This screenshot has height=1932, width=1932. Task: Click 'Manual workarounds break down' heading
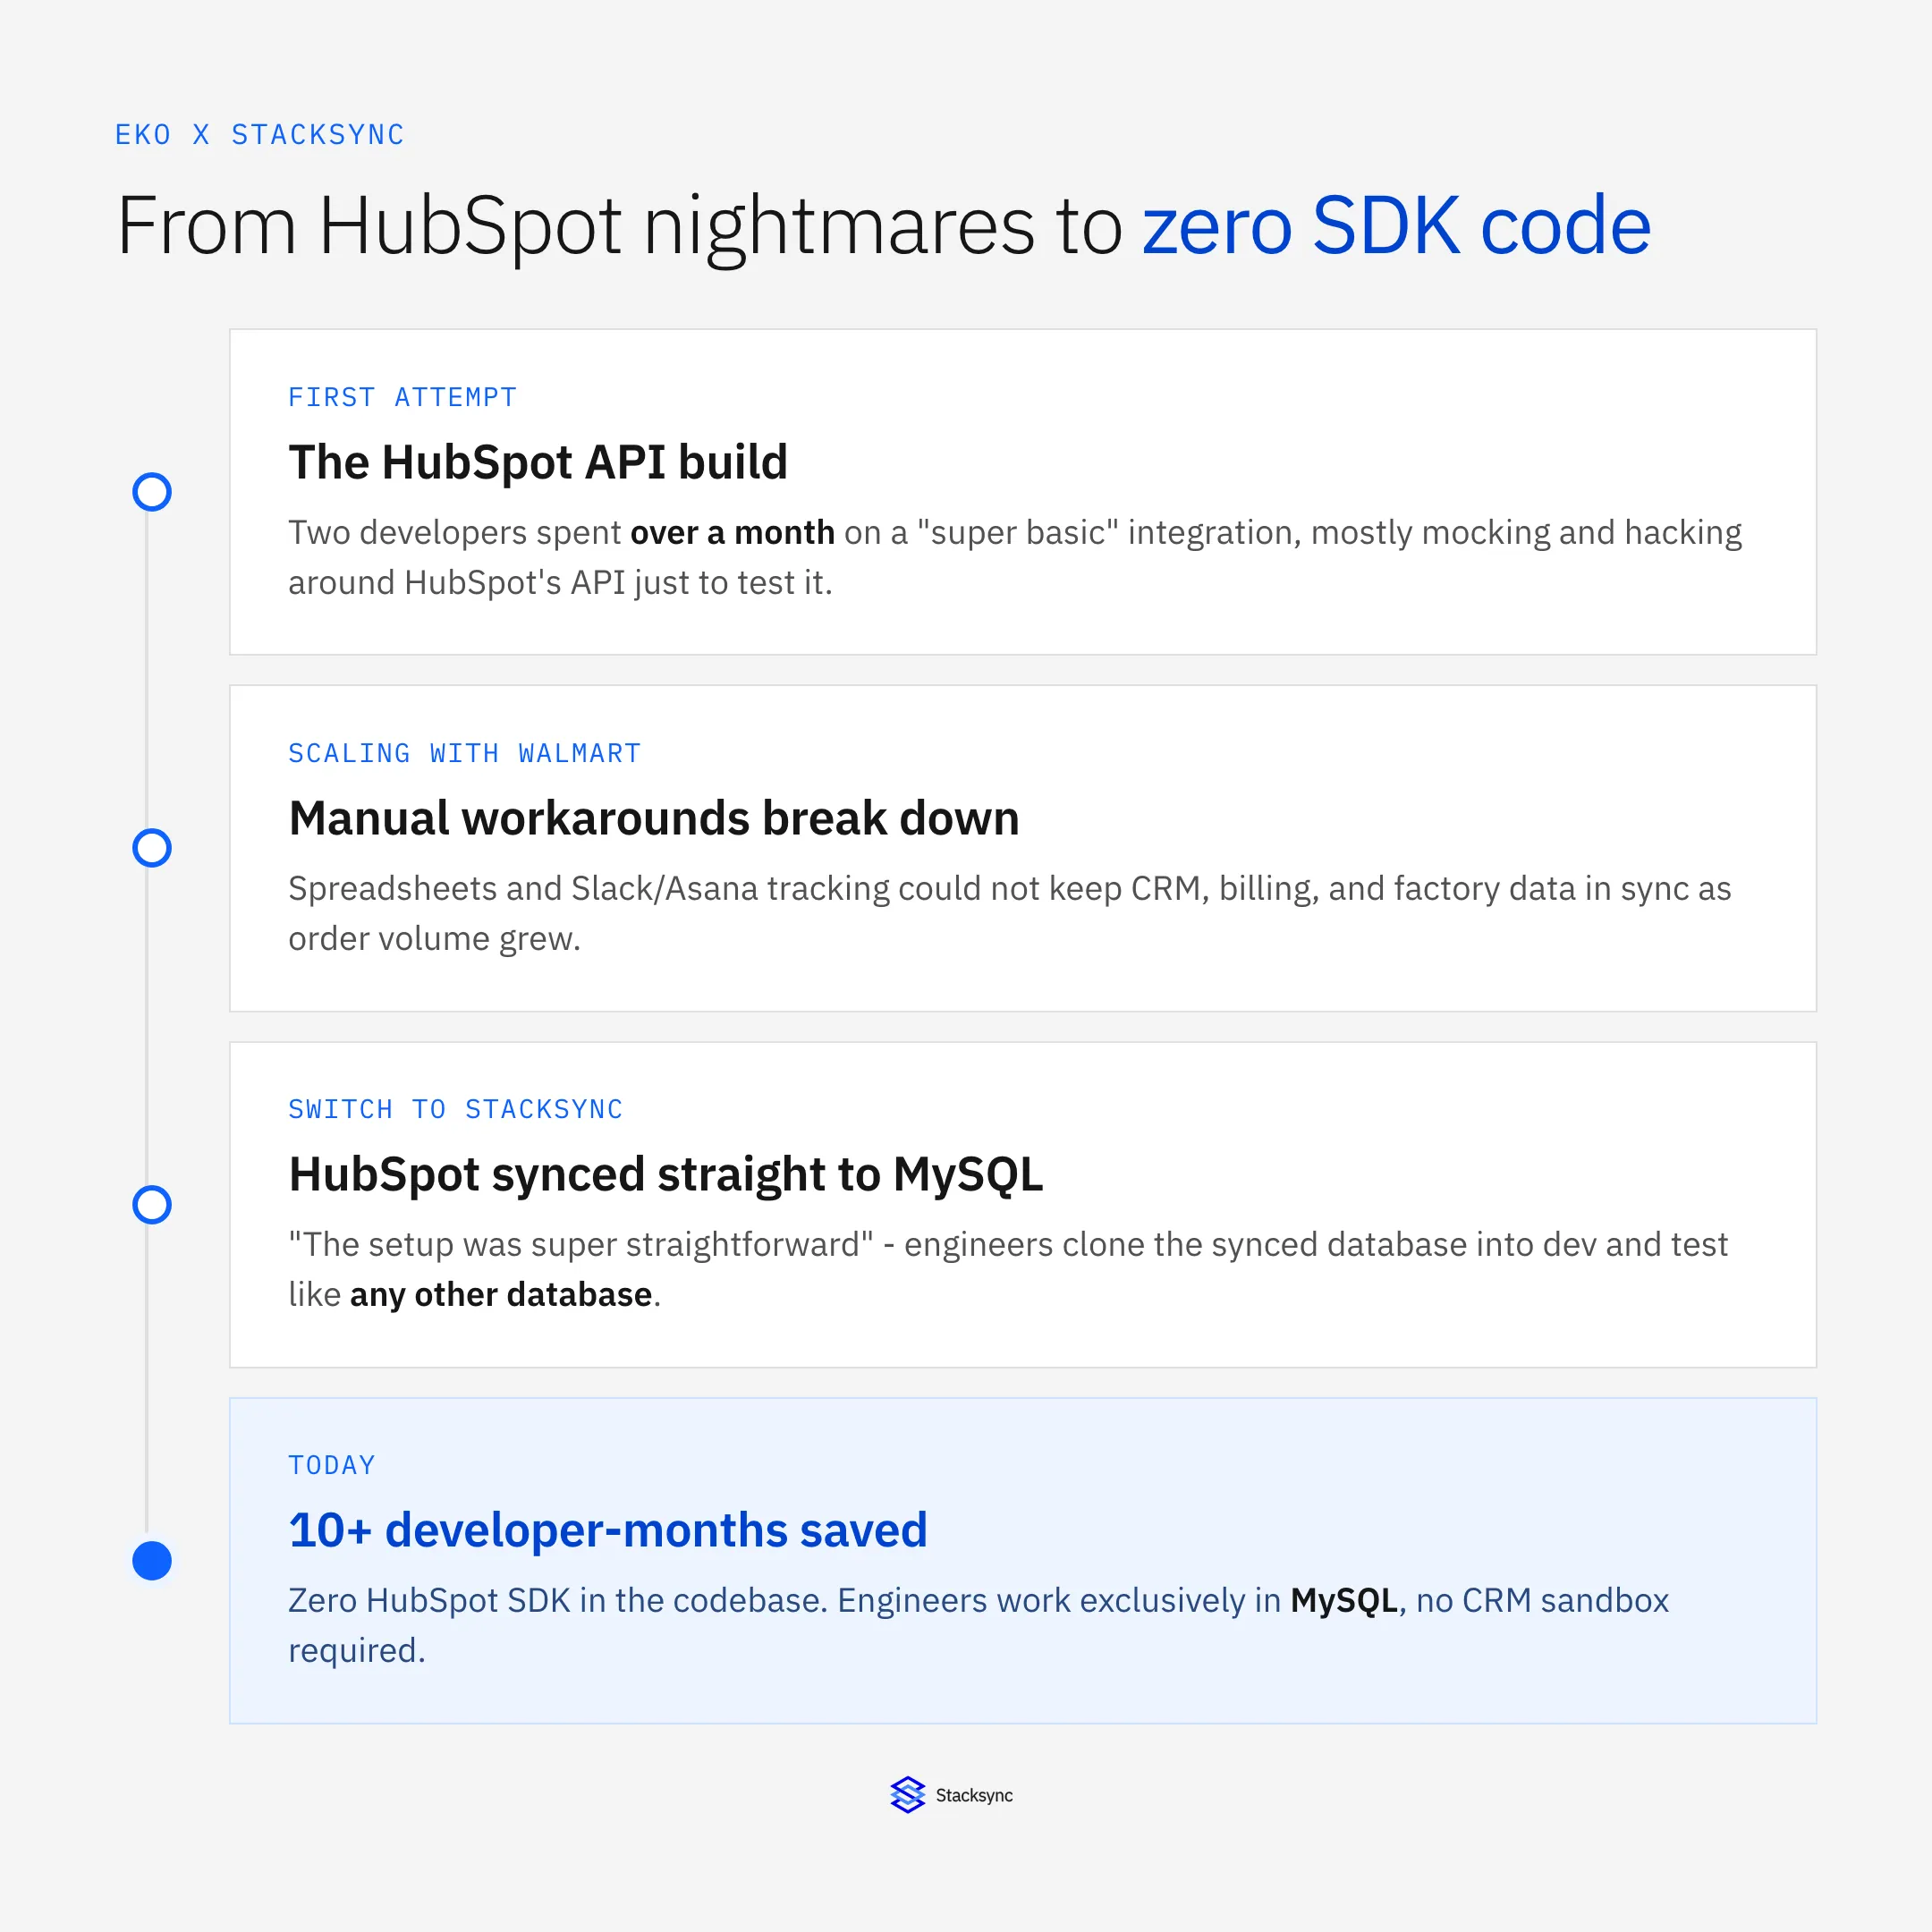click(x=654, y=819)
